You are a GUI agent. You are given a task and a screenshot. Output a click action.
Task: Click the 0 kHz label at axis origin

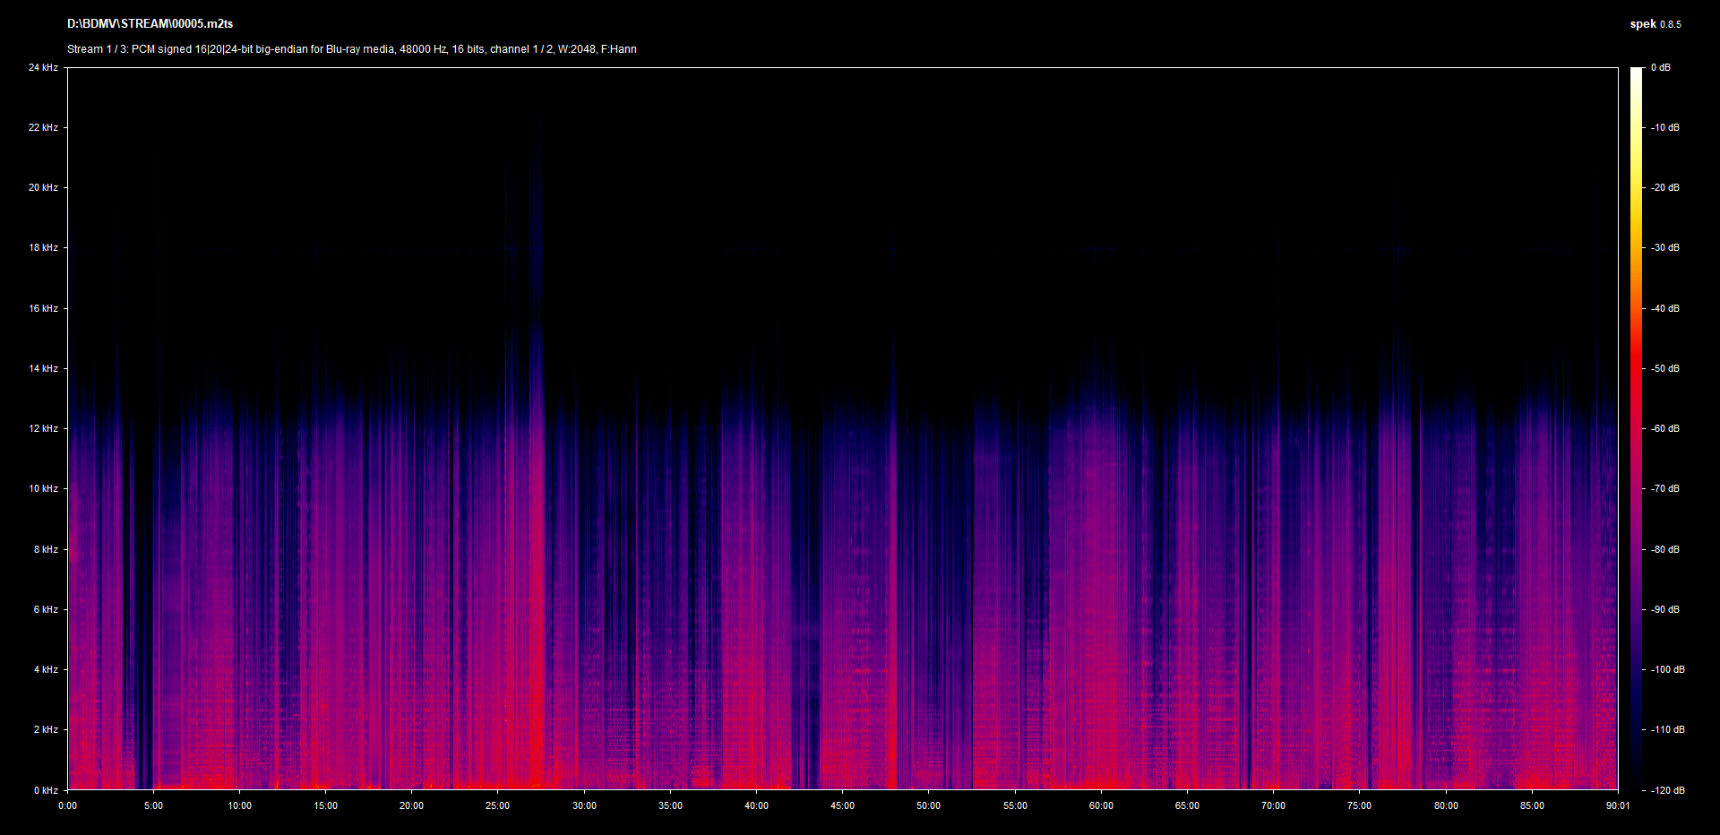(46, 790)
